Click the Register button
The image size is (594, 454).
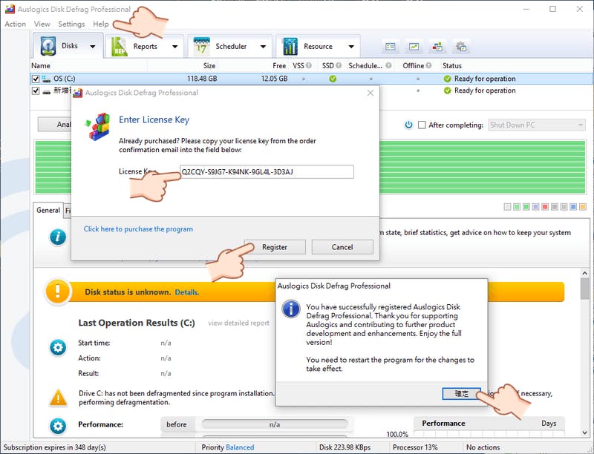point(275,247)
